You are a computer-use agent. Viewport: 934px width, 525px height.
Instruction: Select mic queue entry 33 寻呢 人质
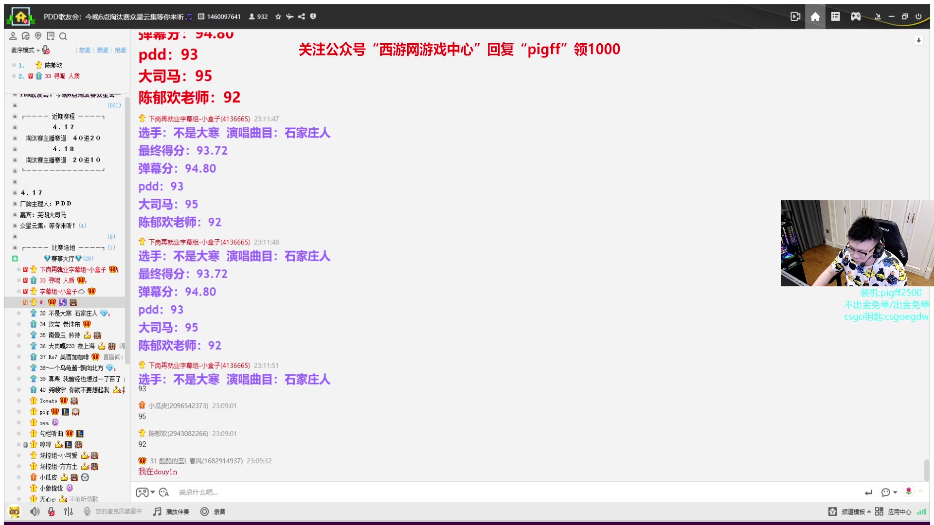coord(62,76)
